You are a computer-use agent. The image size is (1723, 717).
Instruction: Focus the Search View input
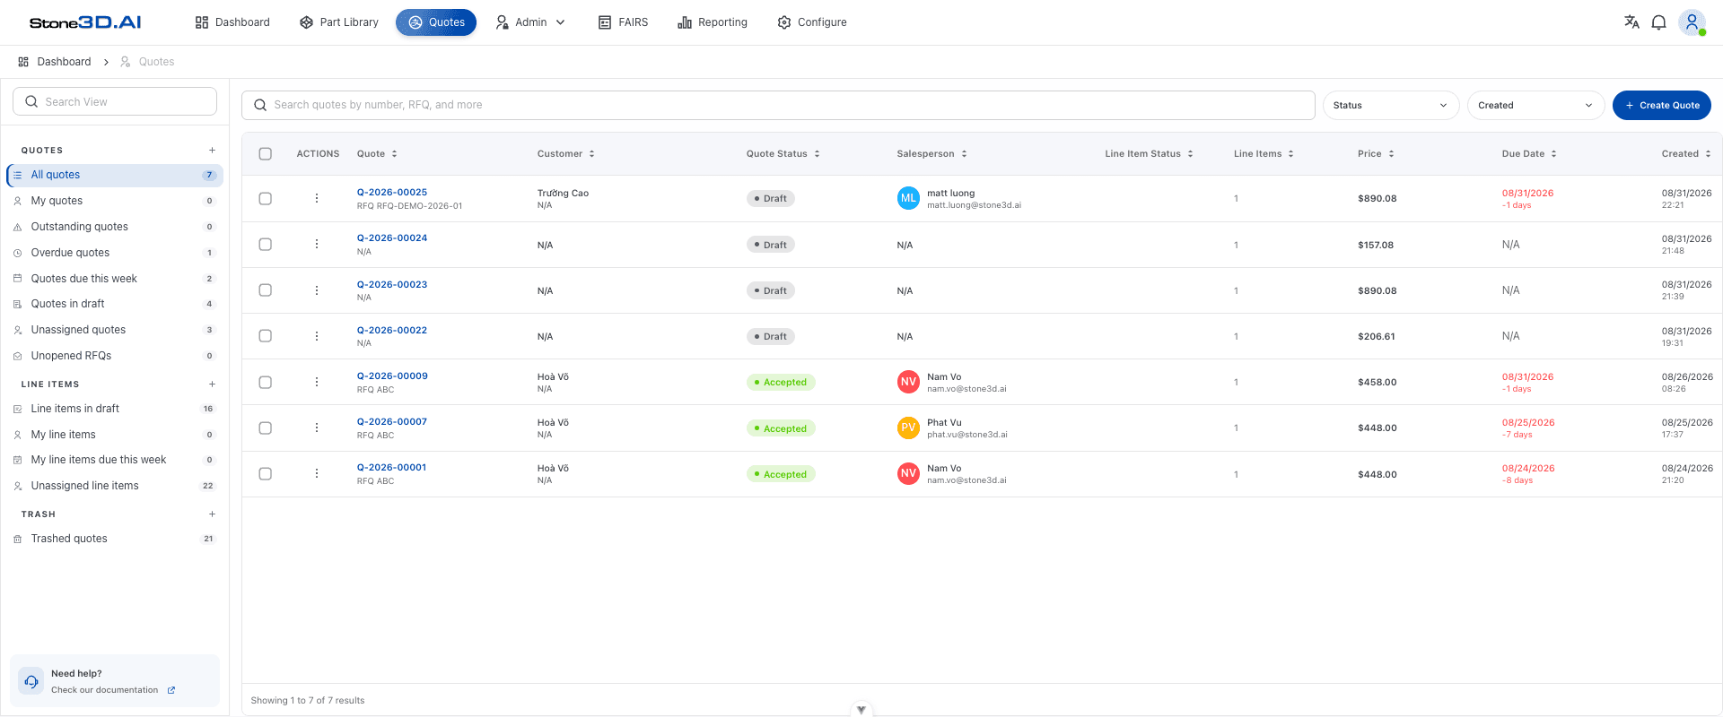coord(115,101)
